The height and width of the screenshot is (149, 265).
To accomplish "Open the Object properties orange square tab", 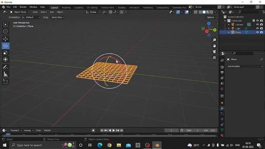I will [222, 103].
